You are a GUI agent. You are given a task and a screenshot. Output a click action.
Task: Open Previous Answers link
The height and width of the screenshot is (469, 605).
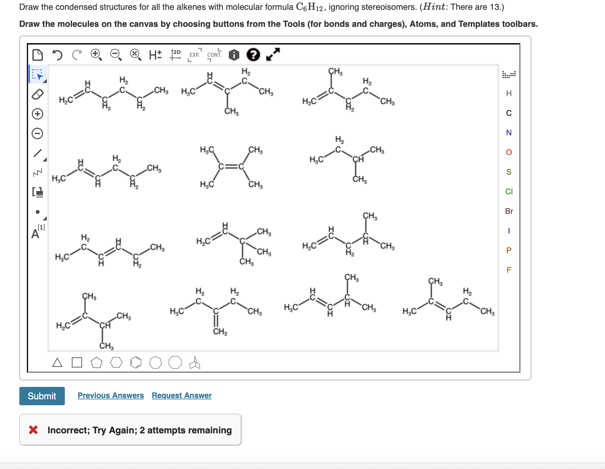tap(110, 395)
